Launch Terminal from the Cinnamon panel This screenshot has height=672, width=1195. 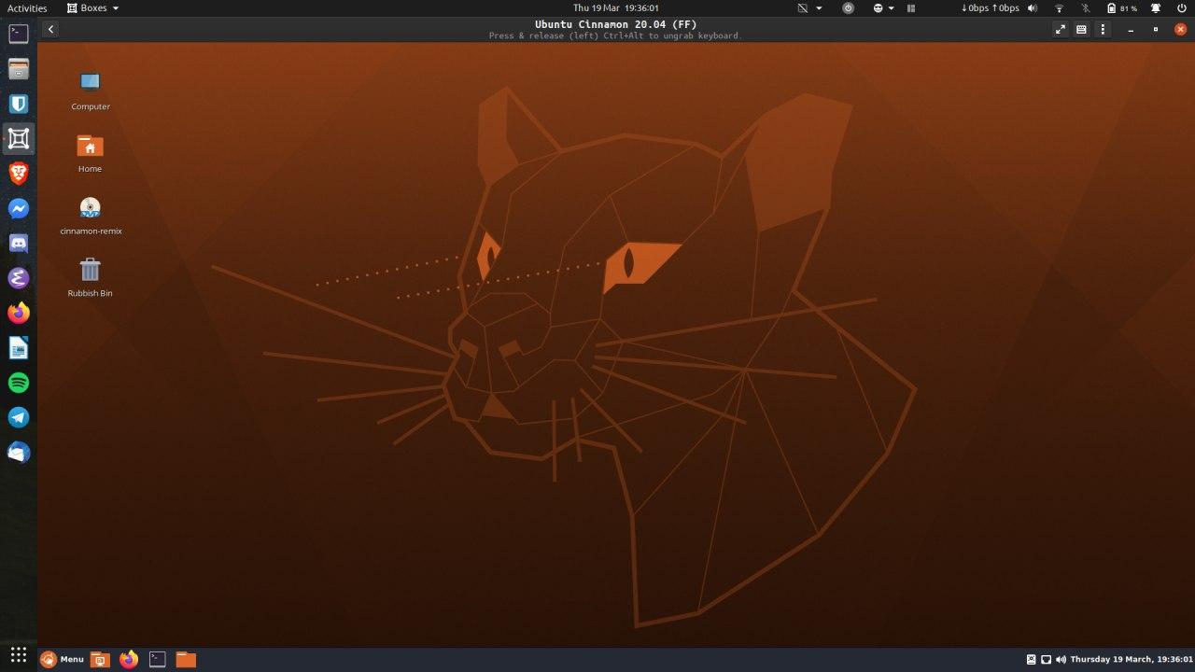pyautogui.click(x=158, y=660)
